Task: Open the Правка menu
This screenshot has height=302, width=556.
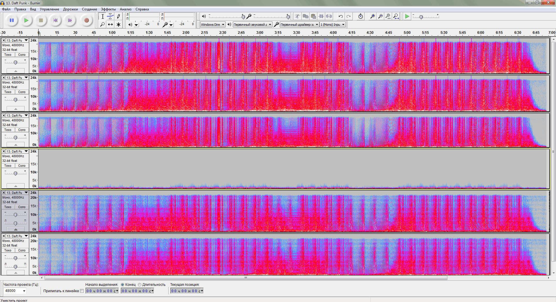Action: [20, 9]
